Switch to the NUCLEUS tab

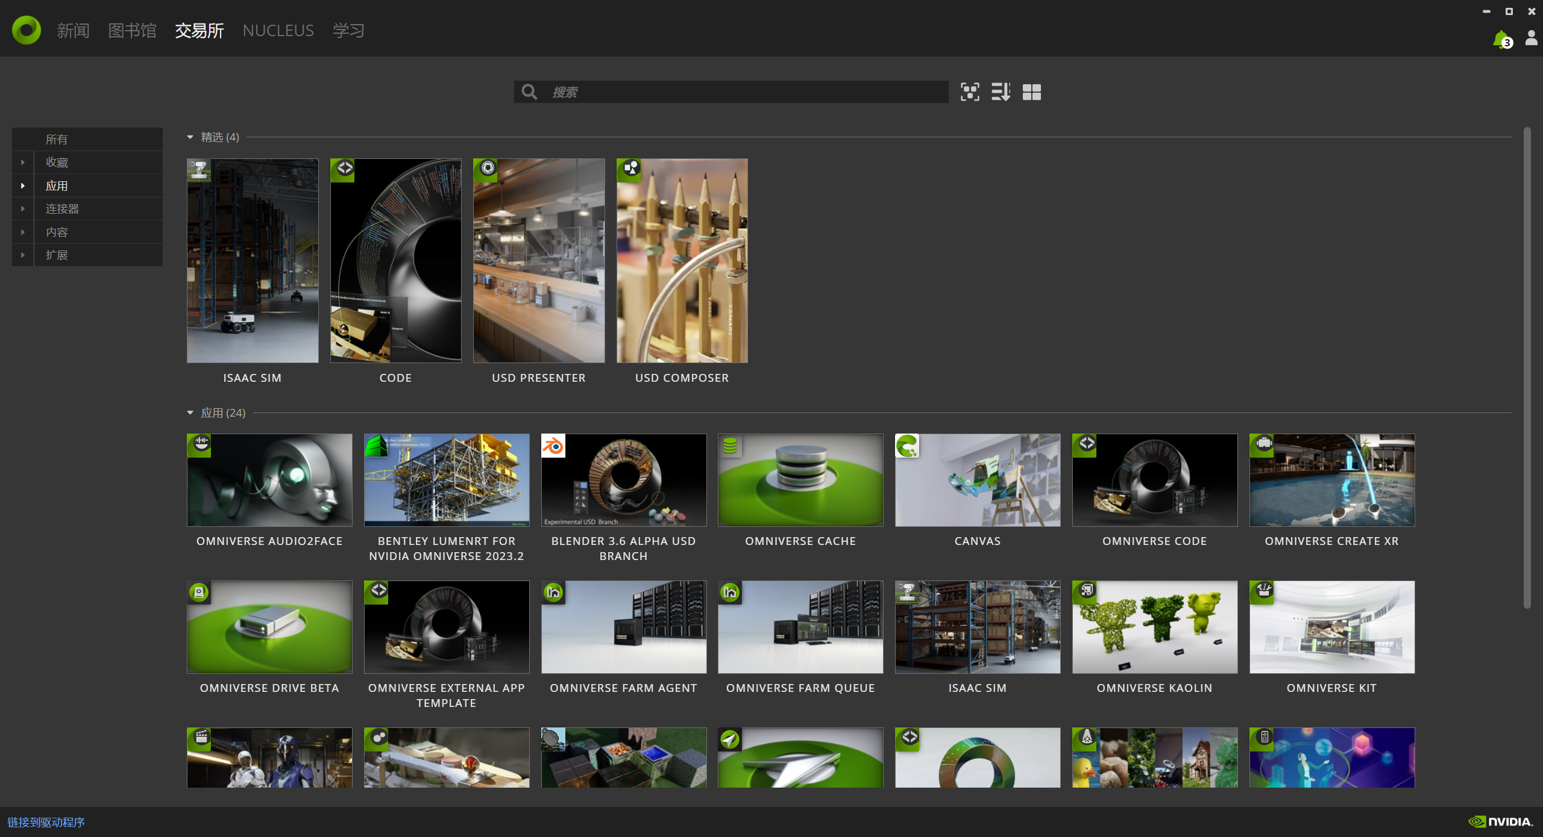click(x=278, y=30)
